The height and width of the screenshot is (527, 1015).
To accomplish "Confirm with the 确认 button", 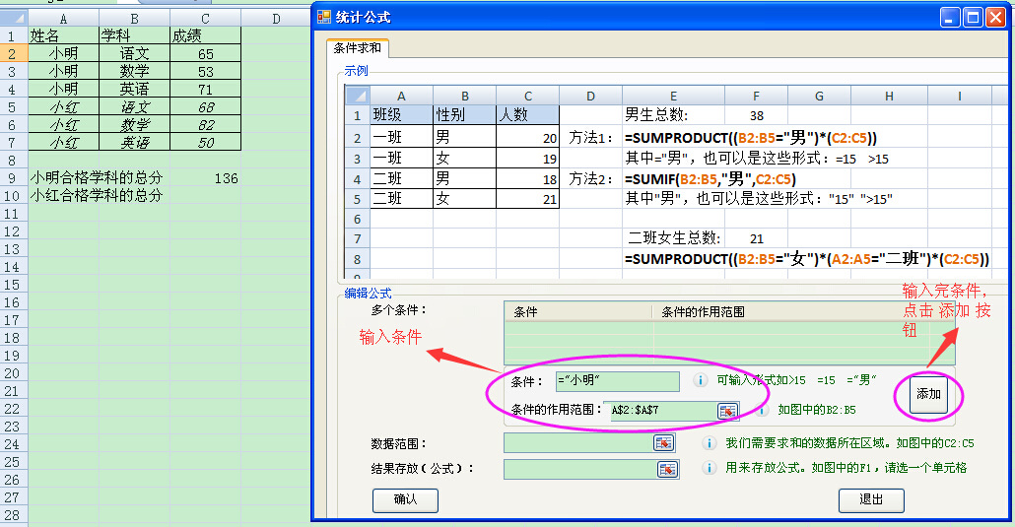I will [x=405, y=499].
